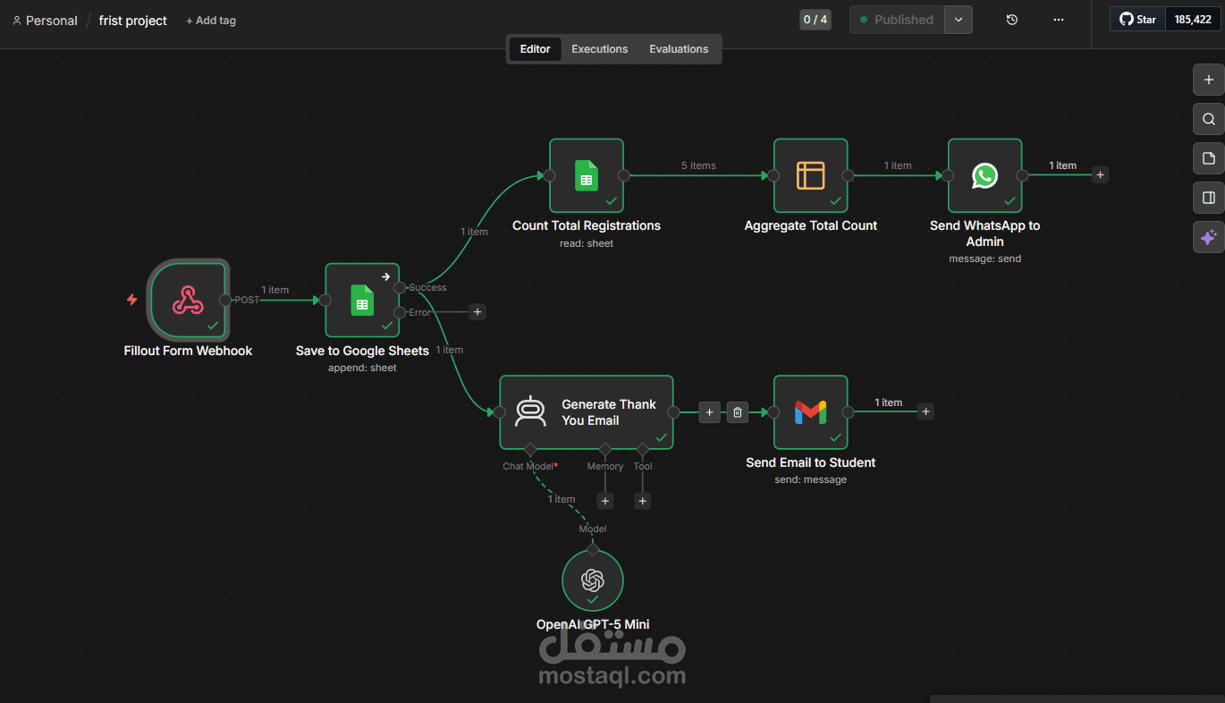Go to the Personal project breadcrumb
This screenshot has height=703, width=1225.
[51, 21]
